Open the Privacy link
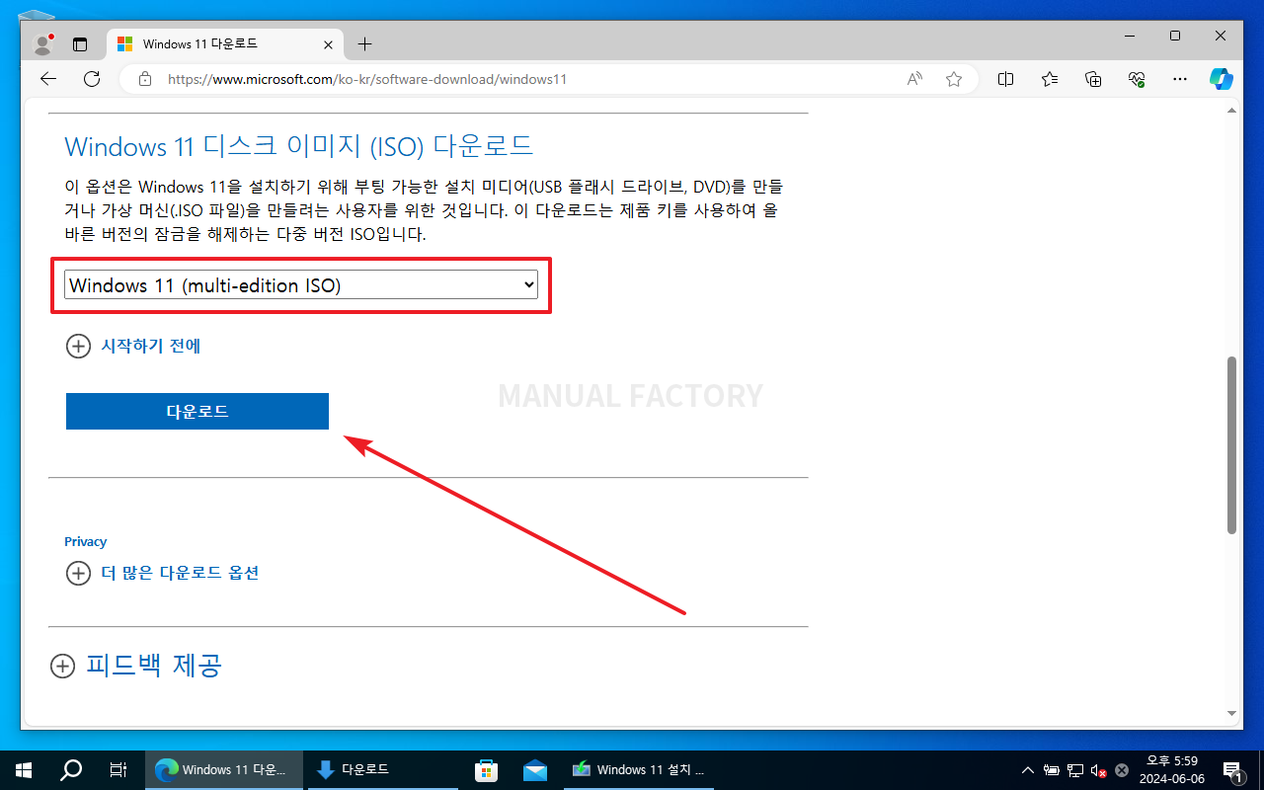Screen dimensions: 1264x790 (86, 541)
